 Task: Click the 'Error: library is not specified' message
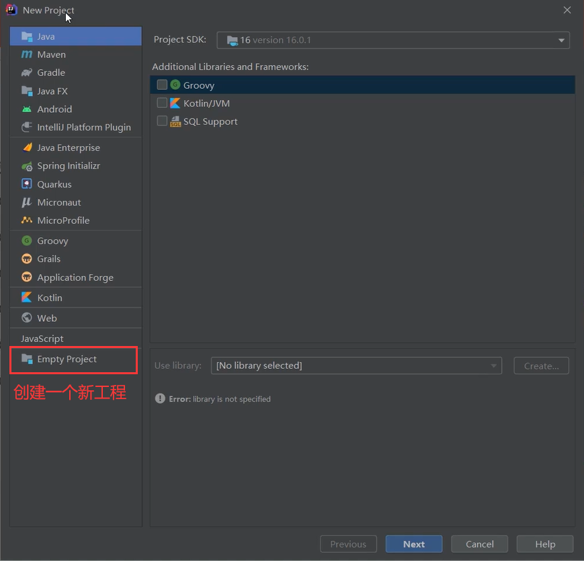pos(220,399)
